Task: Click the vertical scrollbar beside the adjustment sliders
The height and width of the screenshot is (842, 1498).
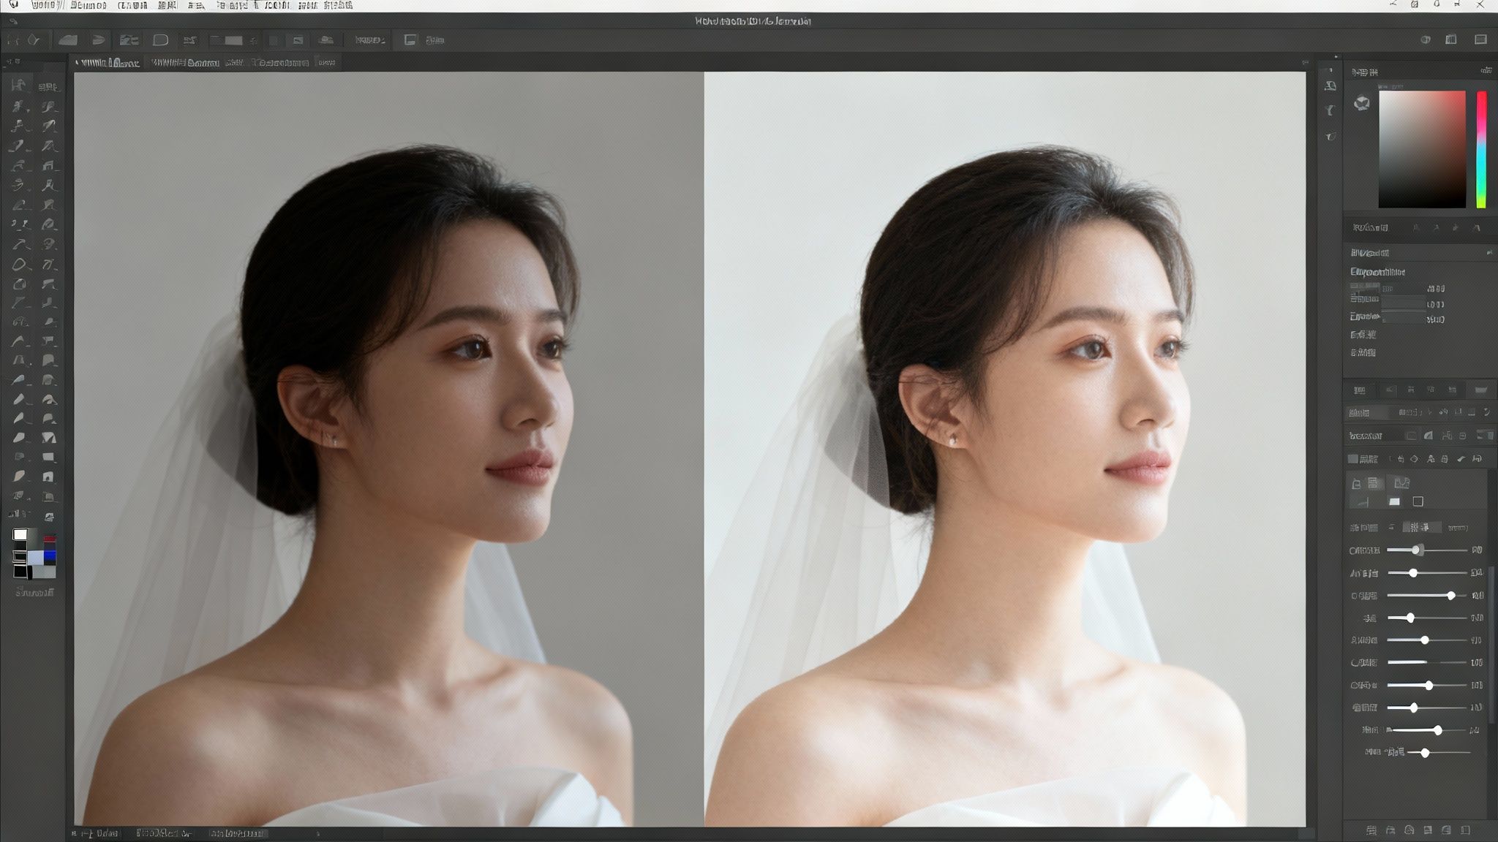Action: pyautogui.click(x=1490, y=643)
